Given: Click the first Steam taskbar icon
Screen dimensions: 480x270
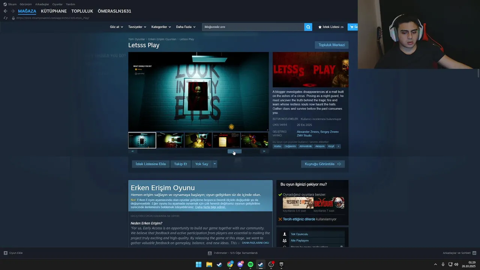Looking at the screenshot, I should 219,264.
